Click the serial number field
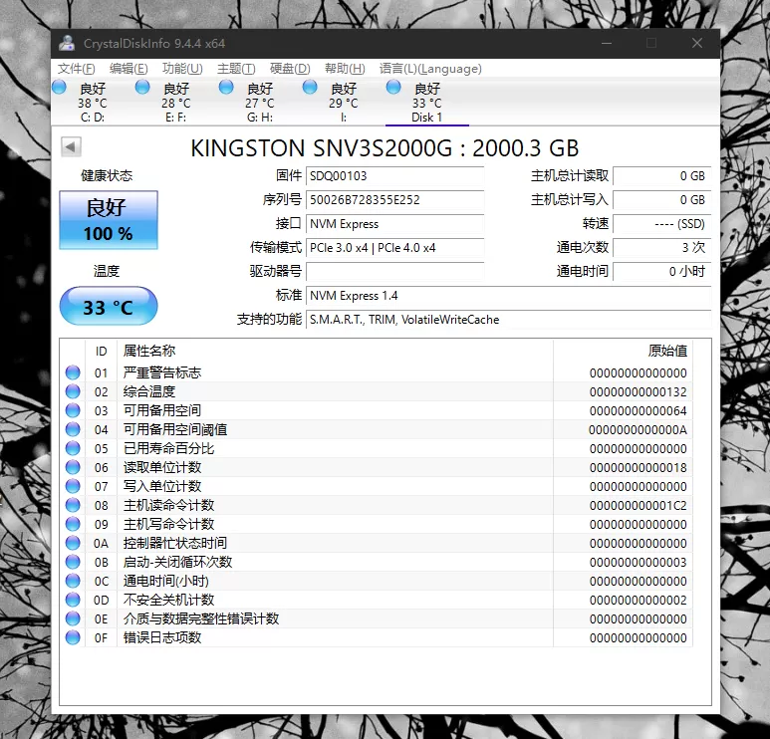 pyautogui.click(x=394, y=200)
